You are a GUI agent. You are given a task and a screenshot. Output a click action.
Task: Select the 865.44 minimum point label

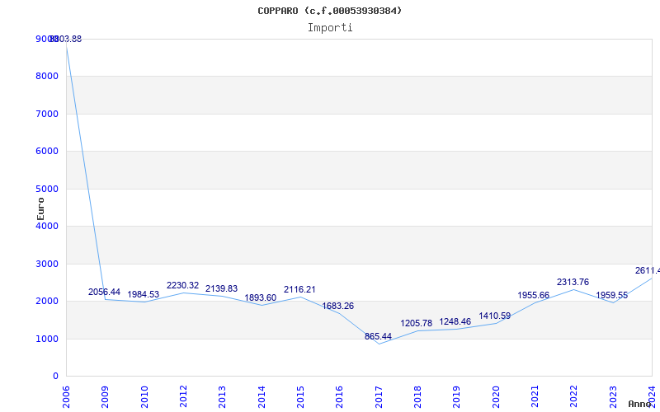pos(378,336)
